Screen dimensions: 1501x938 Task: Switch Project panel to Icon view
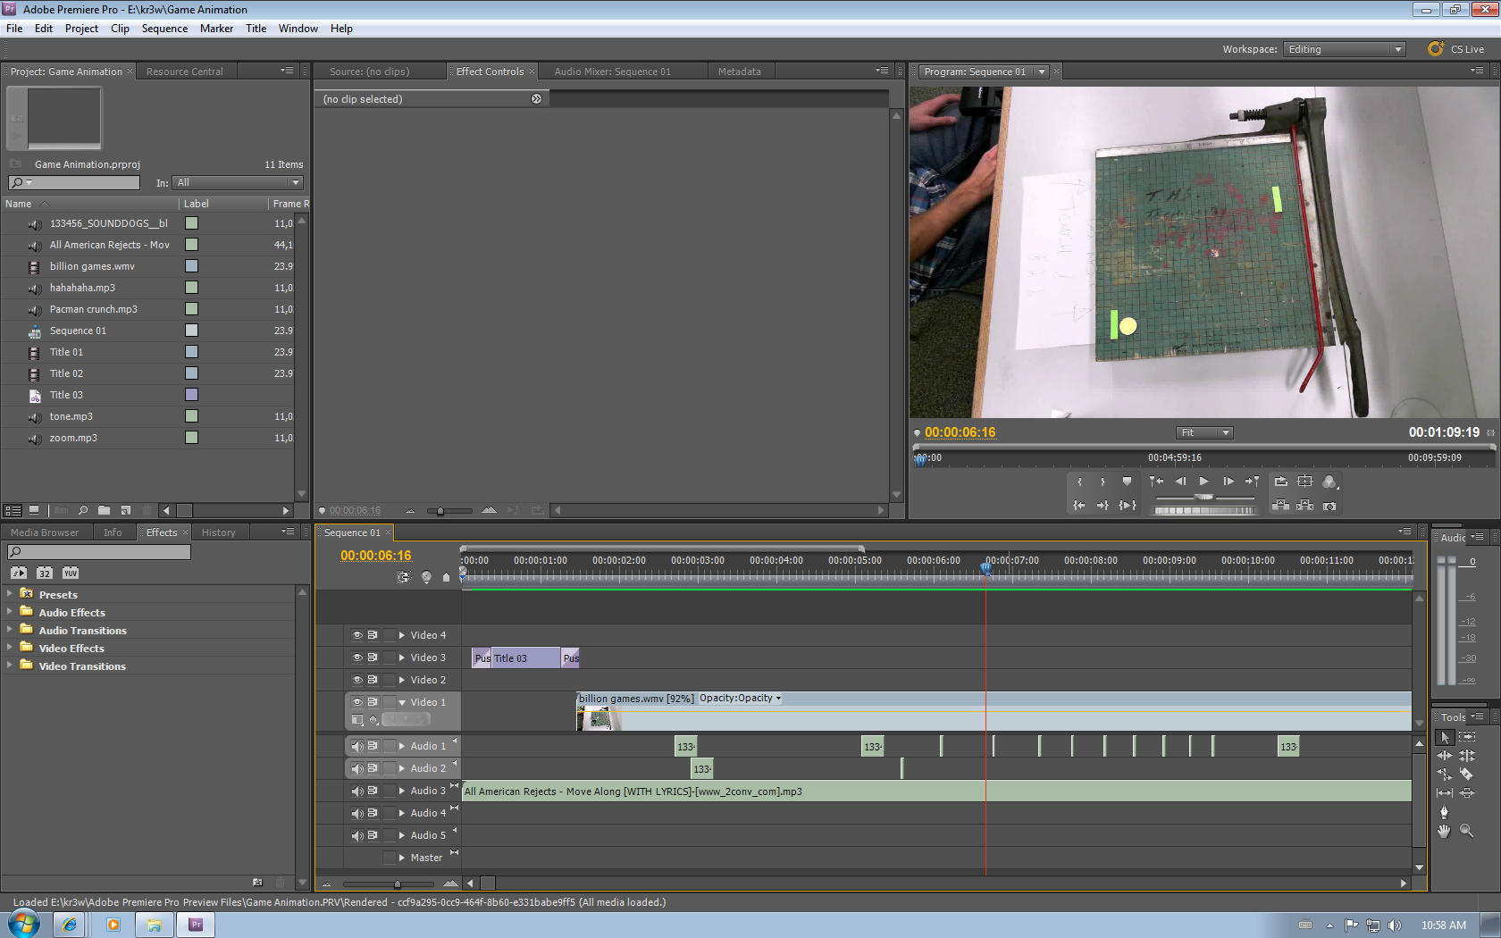(x=34, y=511)
